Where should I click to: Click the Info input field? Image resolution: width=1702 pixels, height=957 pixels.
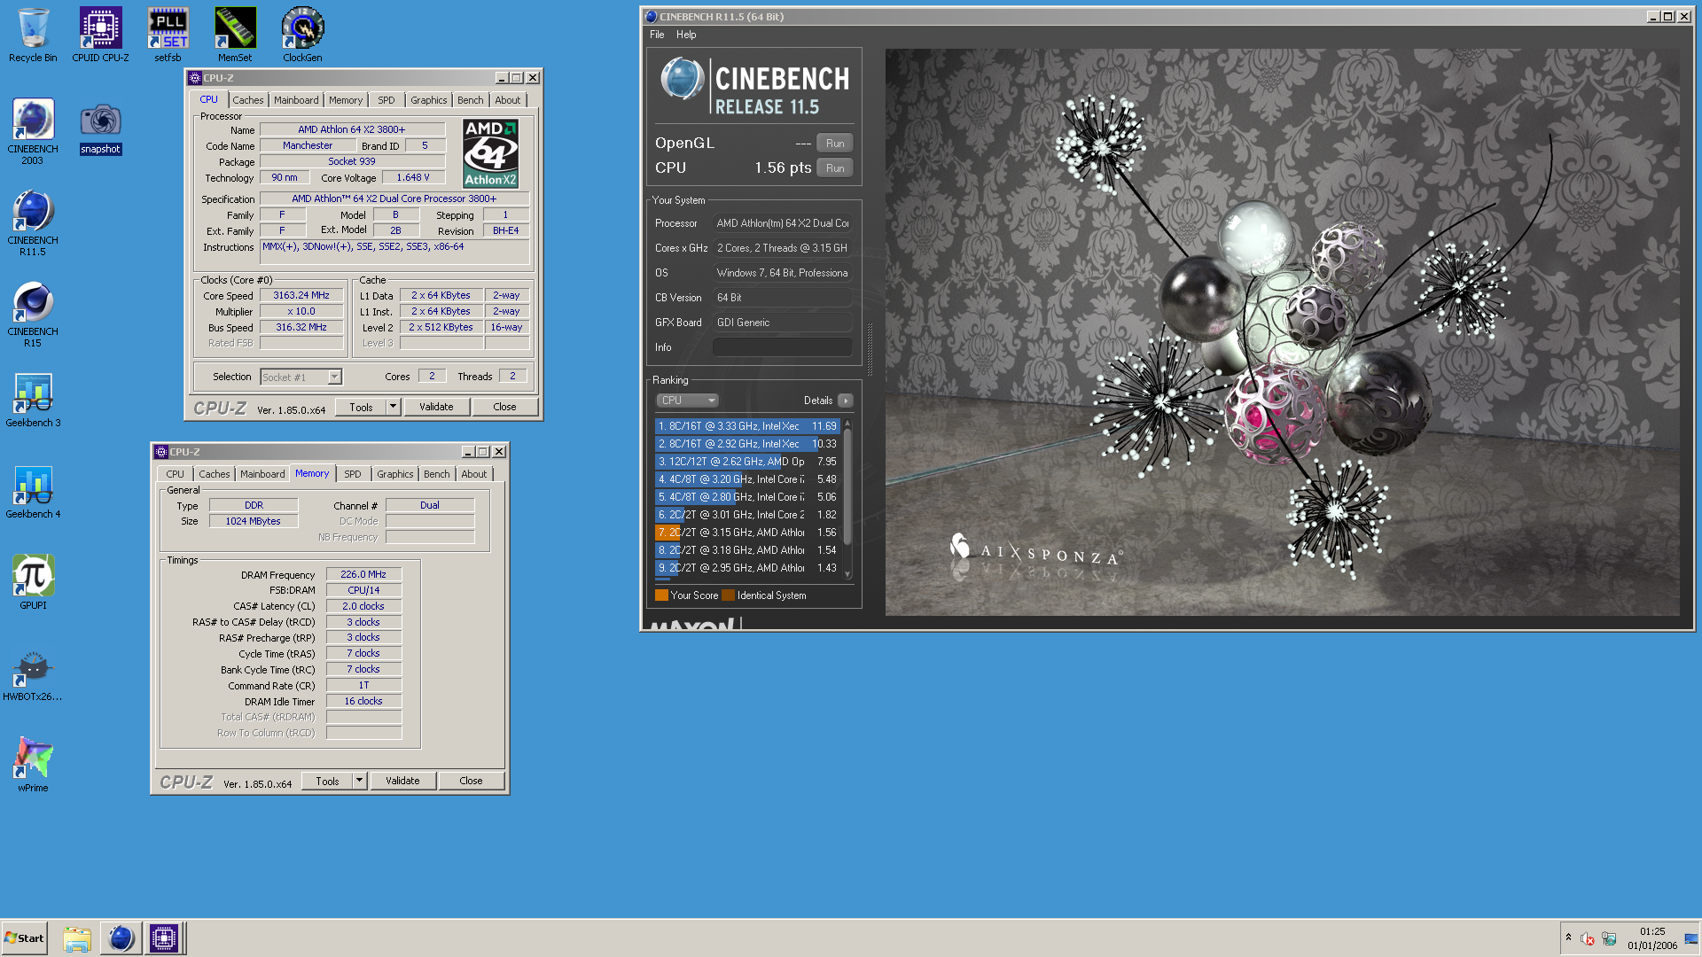[783, 347]
